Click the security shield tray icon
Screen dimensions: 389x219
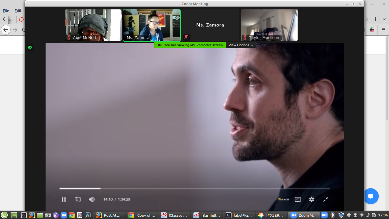341,215
